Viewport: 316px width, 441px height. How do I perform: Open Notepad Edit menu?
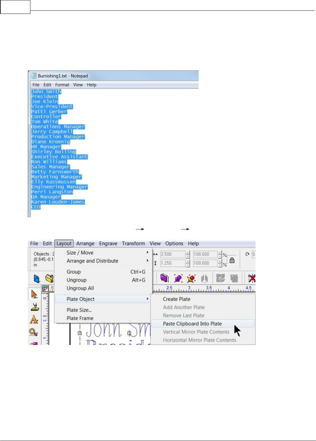pos(47,85)
